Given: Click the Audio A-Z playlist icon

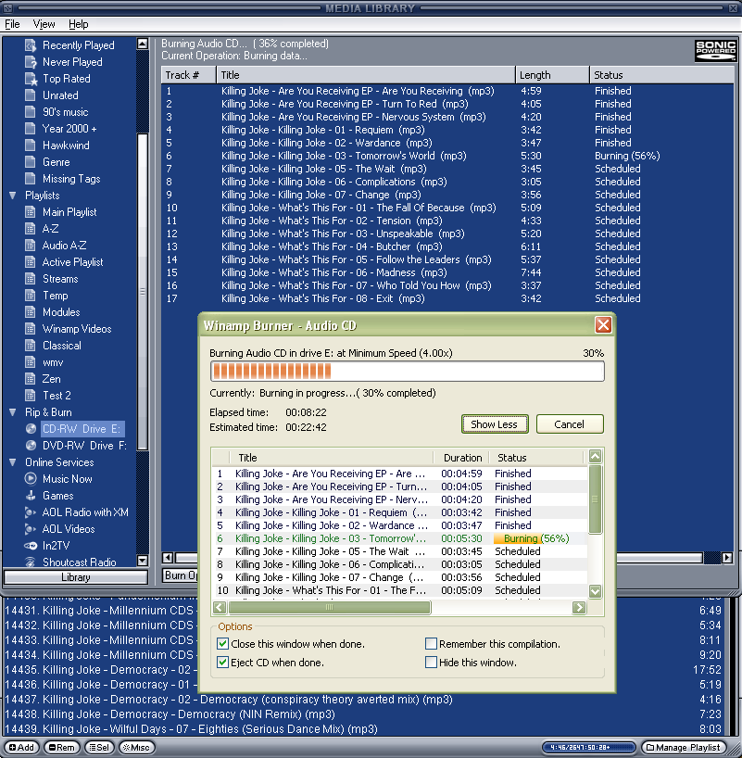Looking at the screenshot, I should (x=31, y=245).
